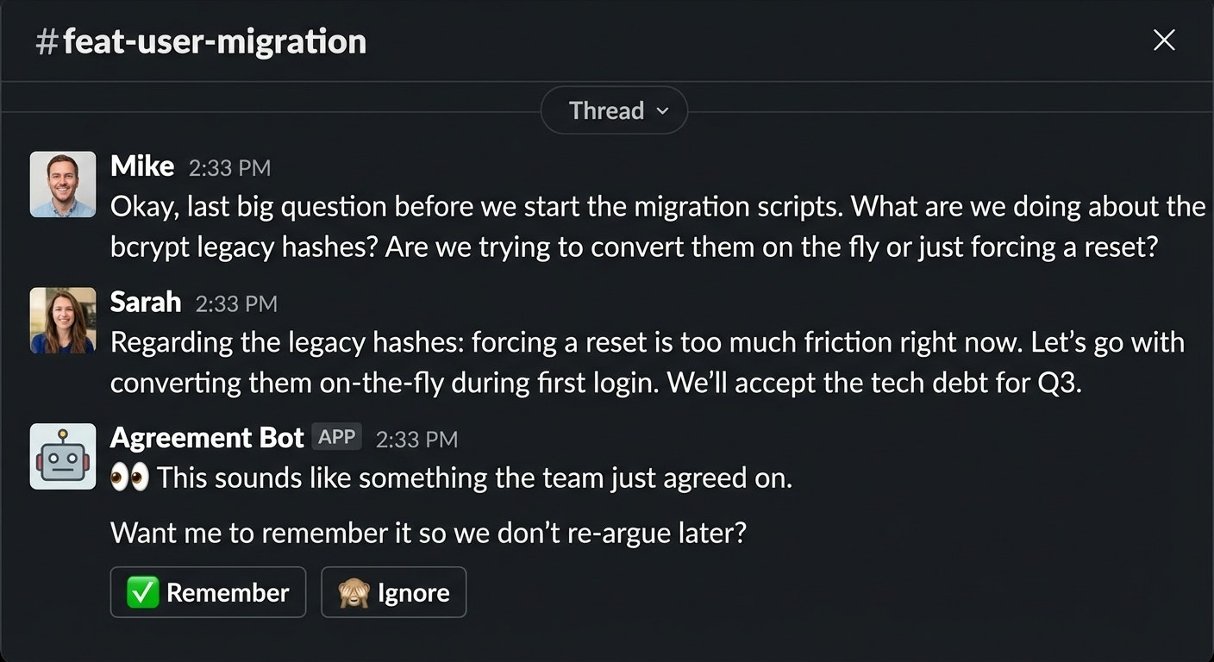Click the timestamp on Agreement Bot's message
This screenshot has height=662, width=1214.
[x=417, y=440]
